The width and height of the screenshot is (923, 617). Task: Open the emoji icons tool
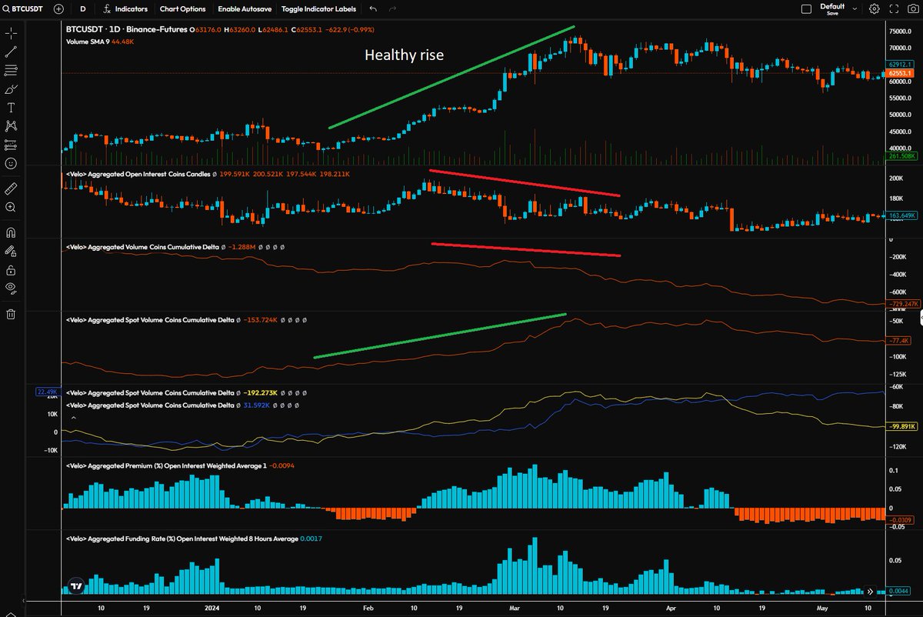11,163
